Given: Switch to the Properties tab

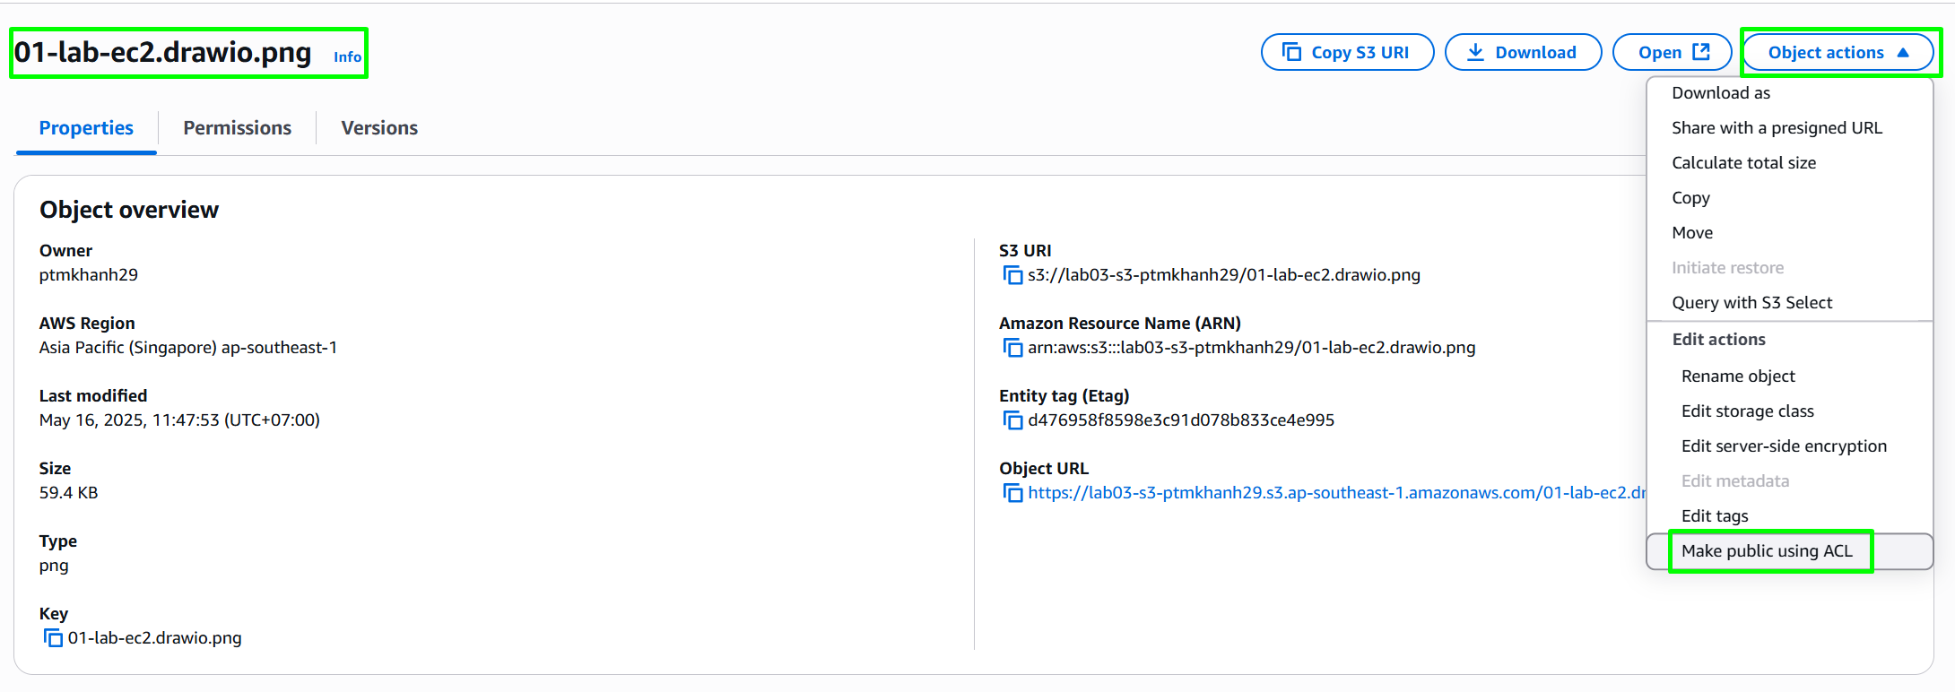Looking at the screenshot, I should point(86,128).
